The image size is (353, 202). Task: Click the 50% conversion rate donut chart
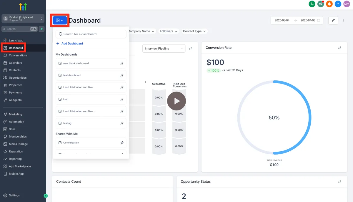(274, 117)
